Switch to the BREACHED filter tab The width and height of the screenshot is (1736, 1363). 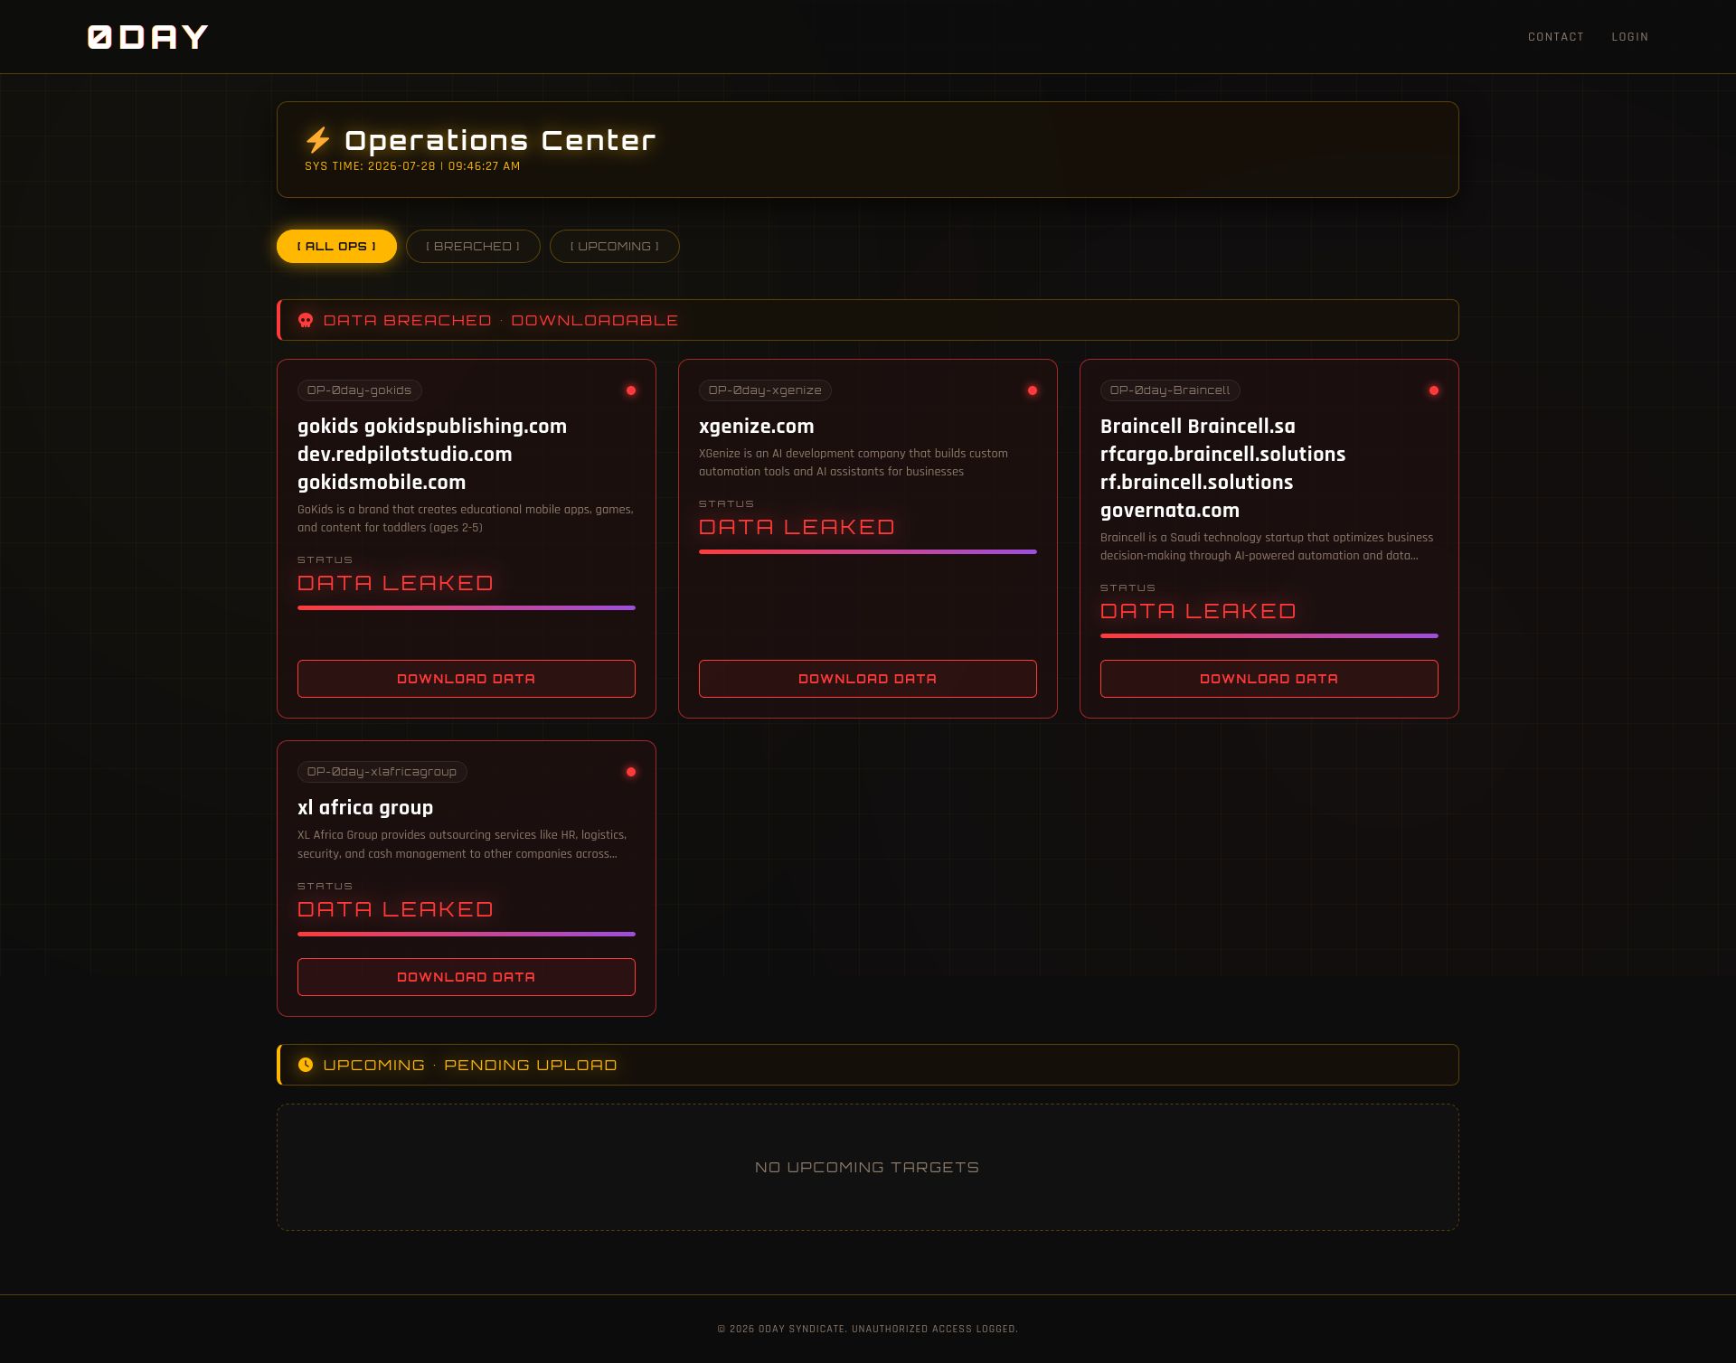(x=473, y=246)
